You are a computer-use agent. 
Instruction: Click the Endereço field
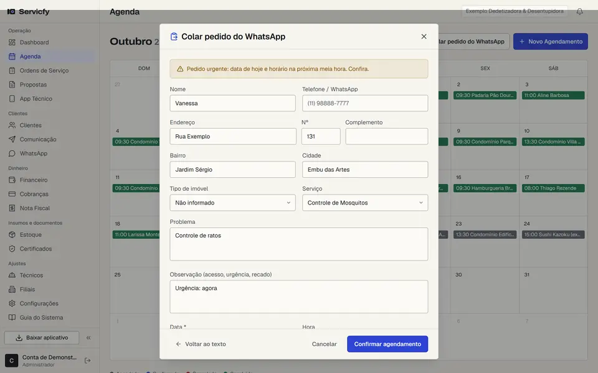[233, 136]
